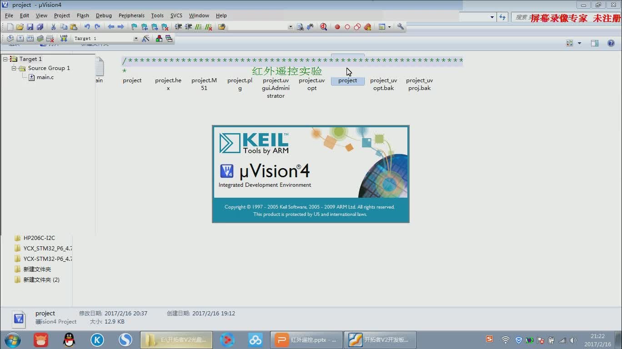Select the project_uvproj.bak file
622x349 pixels.
click(x=420, y=84)
